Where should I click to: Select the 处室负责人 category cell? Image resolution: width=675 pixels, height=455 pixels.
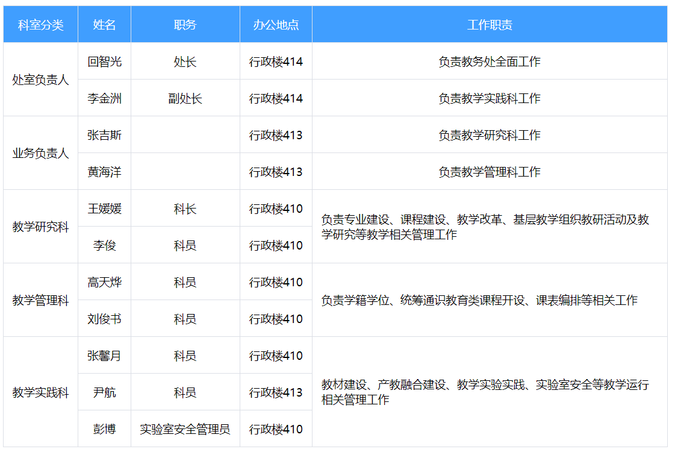pyautogui.click(x=40, y=80)
